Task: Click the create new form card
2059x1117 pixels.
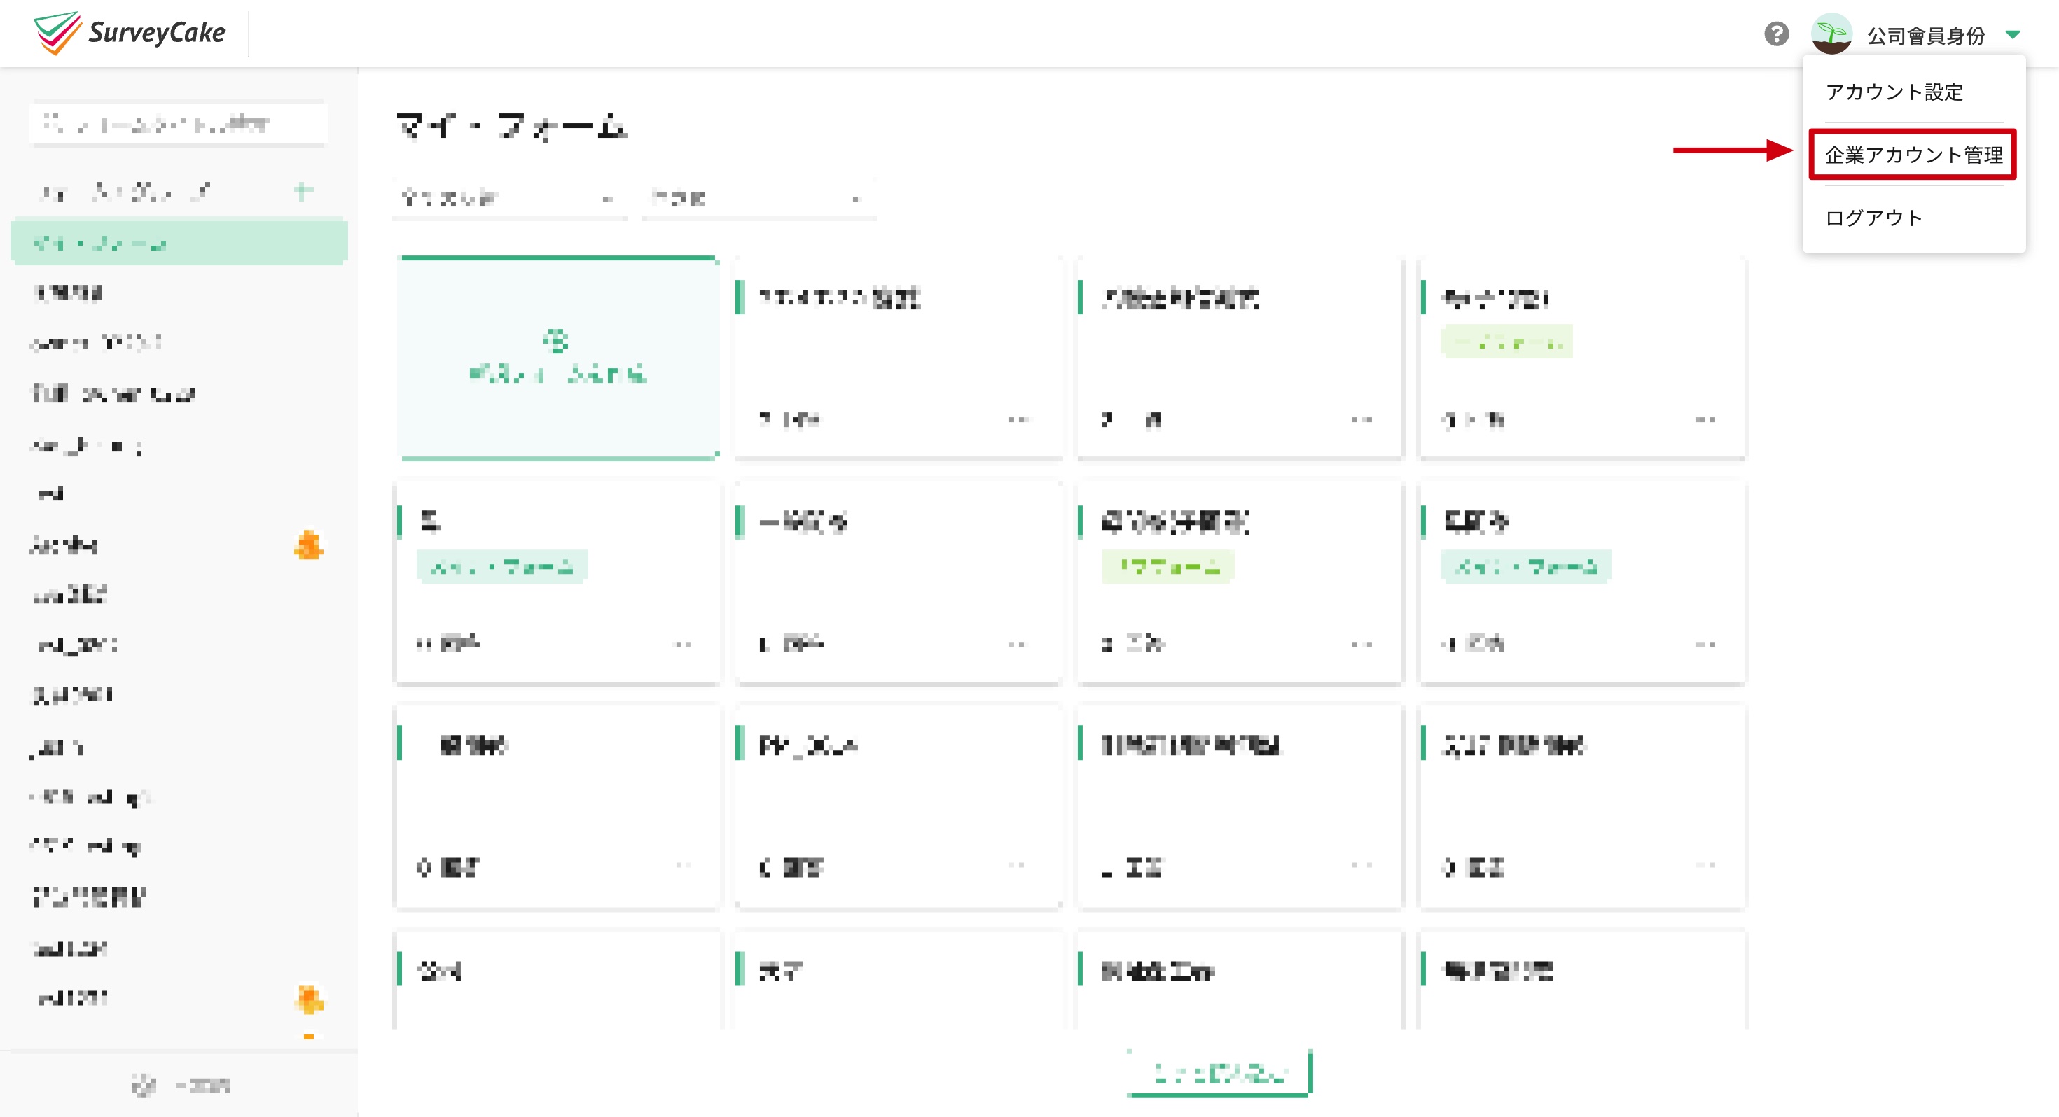Action: (560, 358)
